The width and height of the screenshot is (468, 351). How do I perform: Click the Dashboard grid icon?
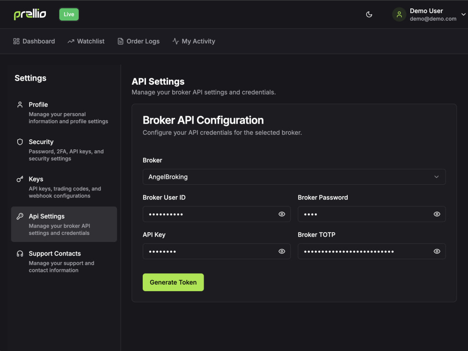point(16,41)
